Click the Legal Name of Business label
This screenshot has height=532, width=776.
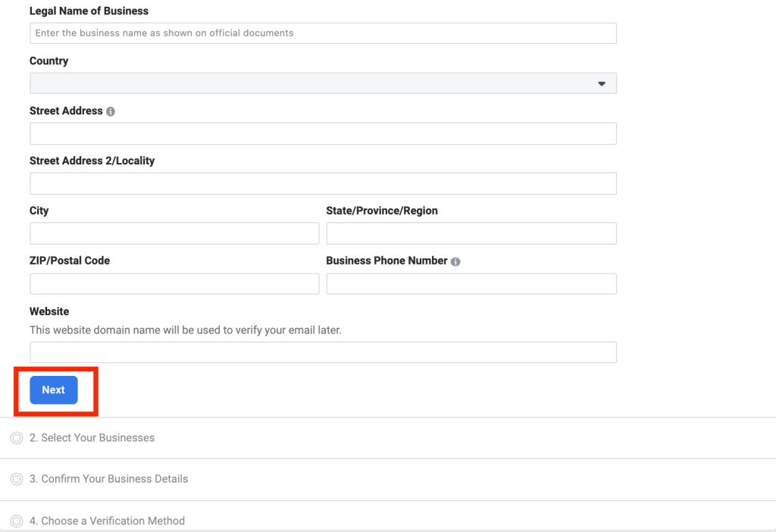click(89, 11)
